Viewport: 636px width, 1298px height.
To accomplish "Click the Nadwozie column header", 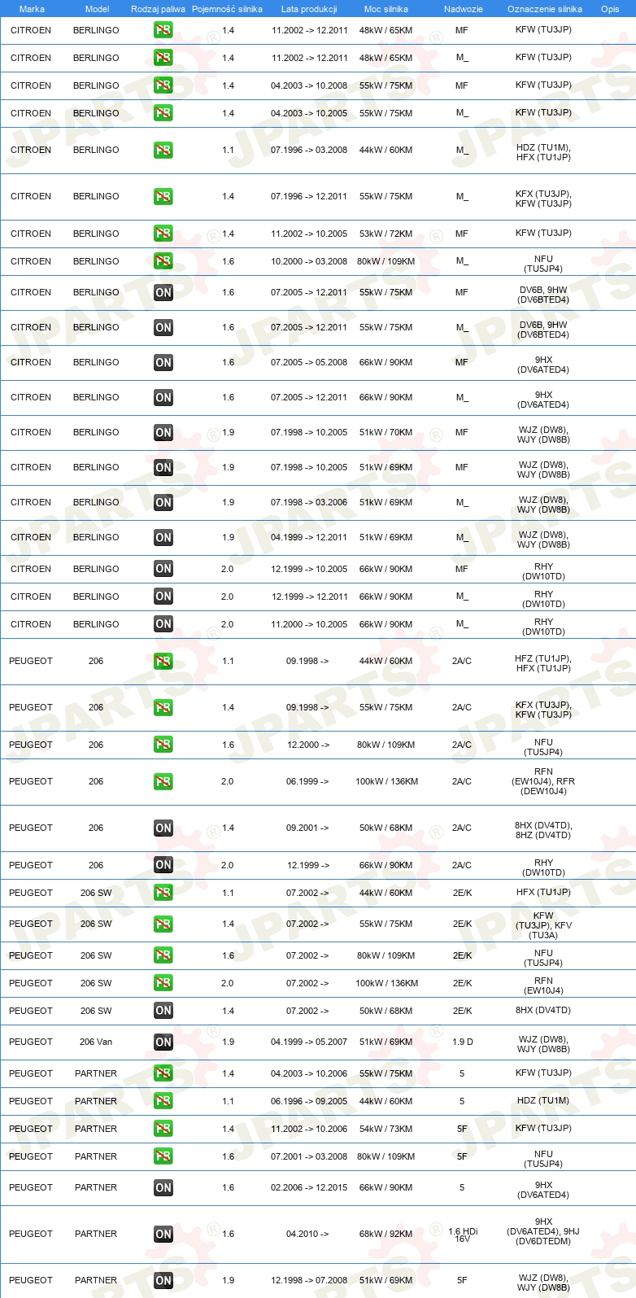I will coord(464,9).
